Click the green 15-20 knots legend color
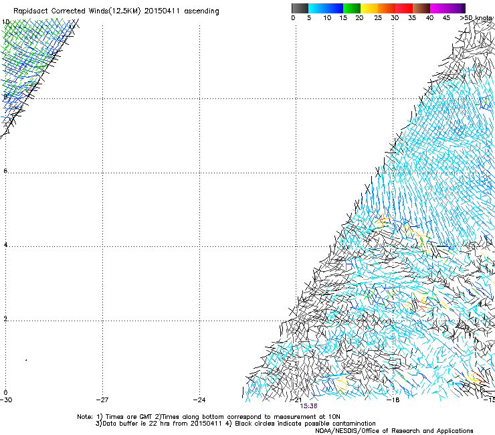 click(x=352, y=8)
